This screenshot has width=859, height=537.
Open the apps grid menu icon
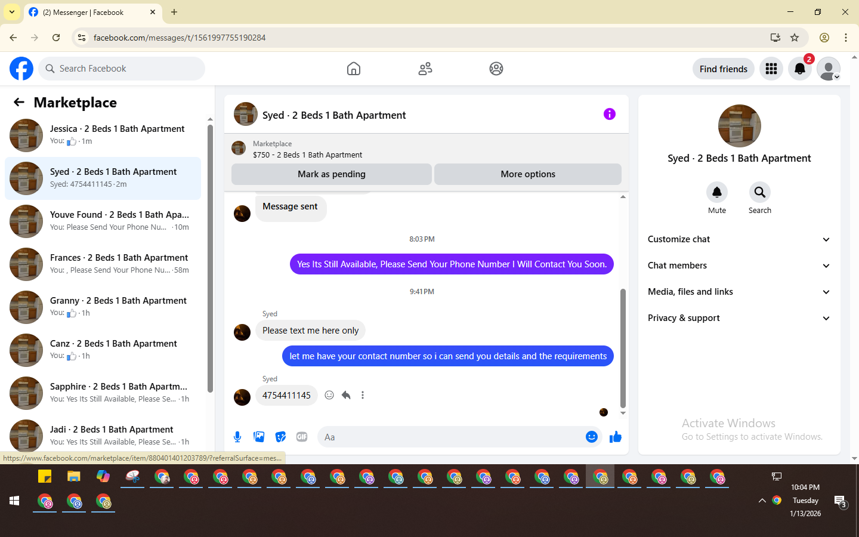click(x=771, y=69)
